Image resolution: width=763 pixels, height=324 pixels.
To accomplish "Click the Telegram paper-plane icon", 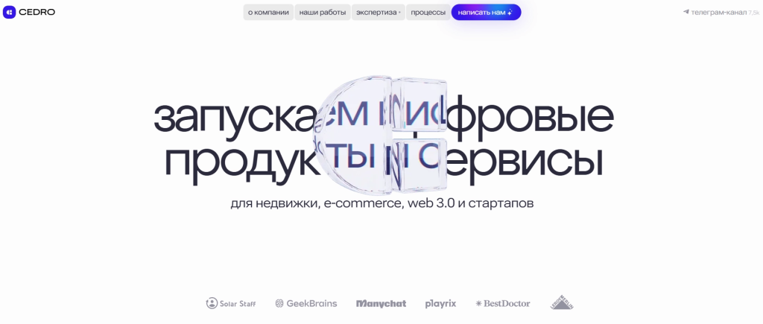I will coord(686,12).
